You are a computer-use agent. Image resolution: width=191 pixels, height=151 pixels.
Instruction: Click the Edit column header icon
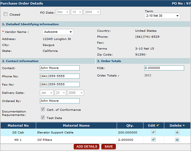[x=158, y=125]
